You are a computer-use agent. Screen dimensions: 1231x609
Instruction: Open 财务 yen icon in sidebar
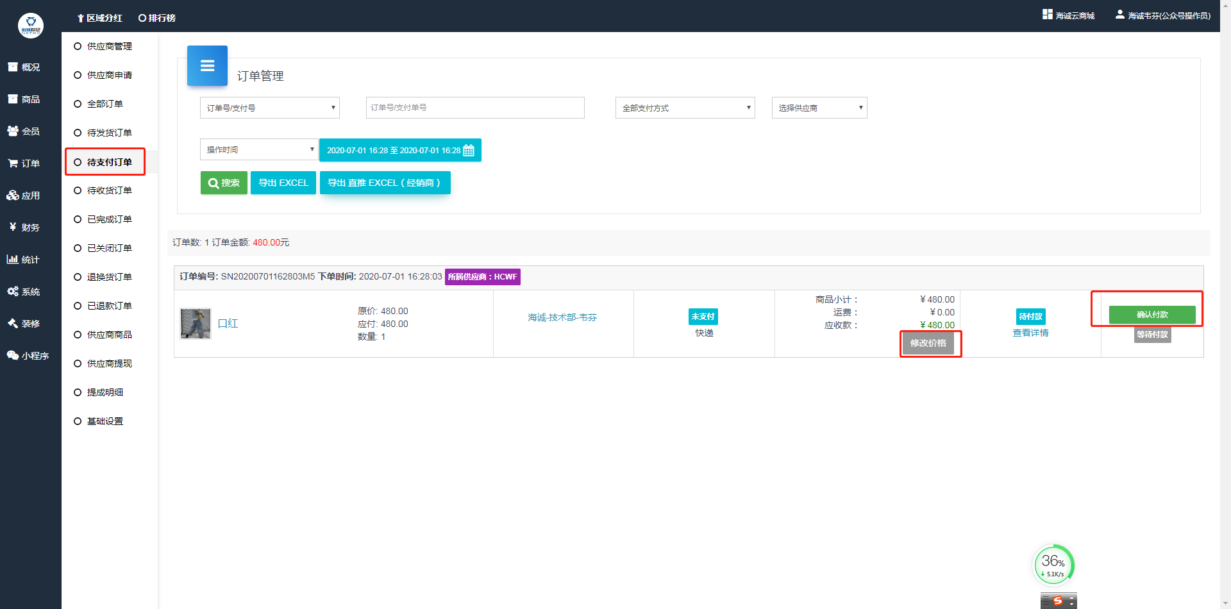13,227
